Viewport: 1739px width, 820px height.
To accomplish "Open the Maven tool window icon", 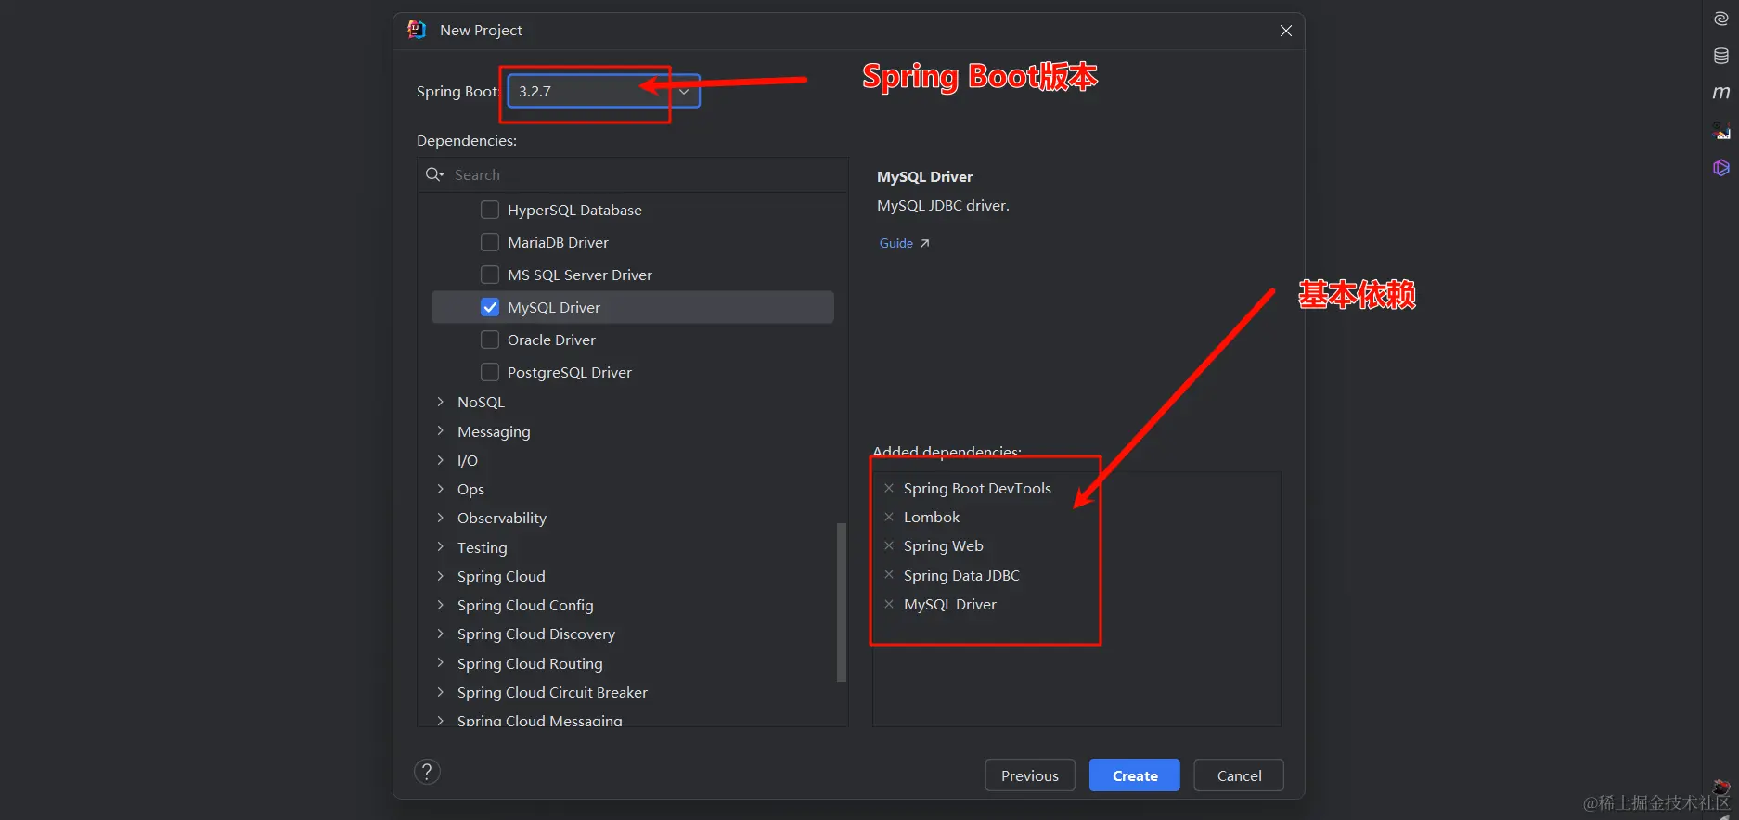I will [1720, 93].
